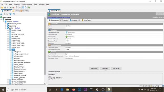Open File Explorer from the taskbar
164x92 pixels.
pos(68,90)
